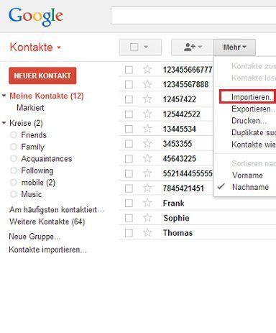Star the 3453355 contact
This screenshot has width=276, height=333.
147,144
